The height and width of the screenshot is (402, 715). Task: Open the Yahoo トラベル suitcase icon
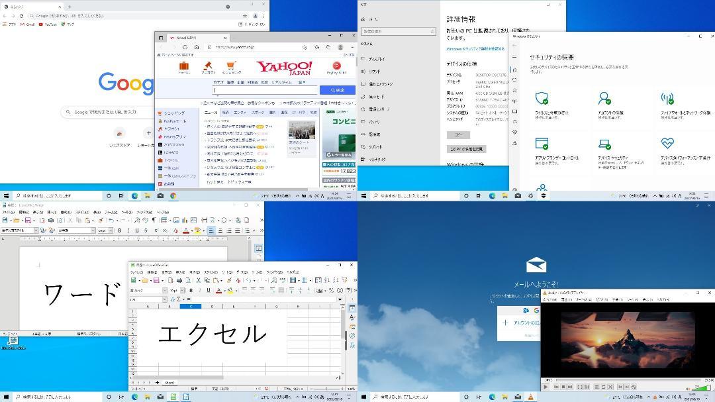[x=184, y=68]
